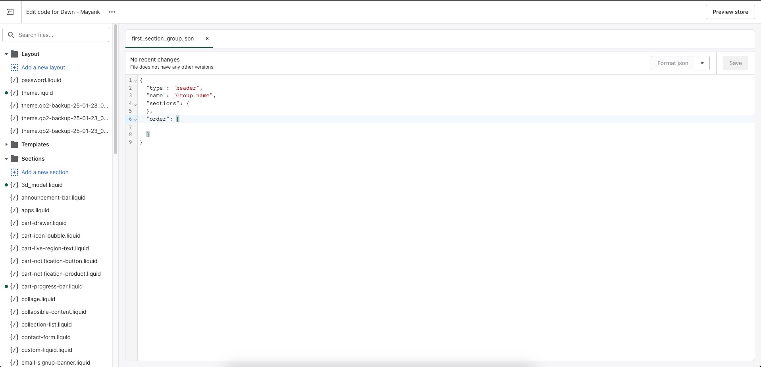
Task: Expand the Templates folder
Action: [x=6, y=144]
